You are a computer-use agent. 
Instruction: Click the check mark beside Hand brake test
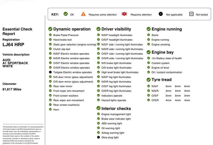pyautogui.click(x=50, y=40)
